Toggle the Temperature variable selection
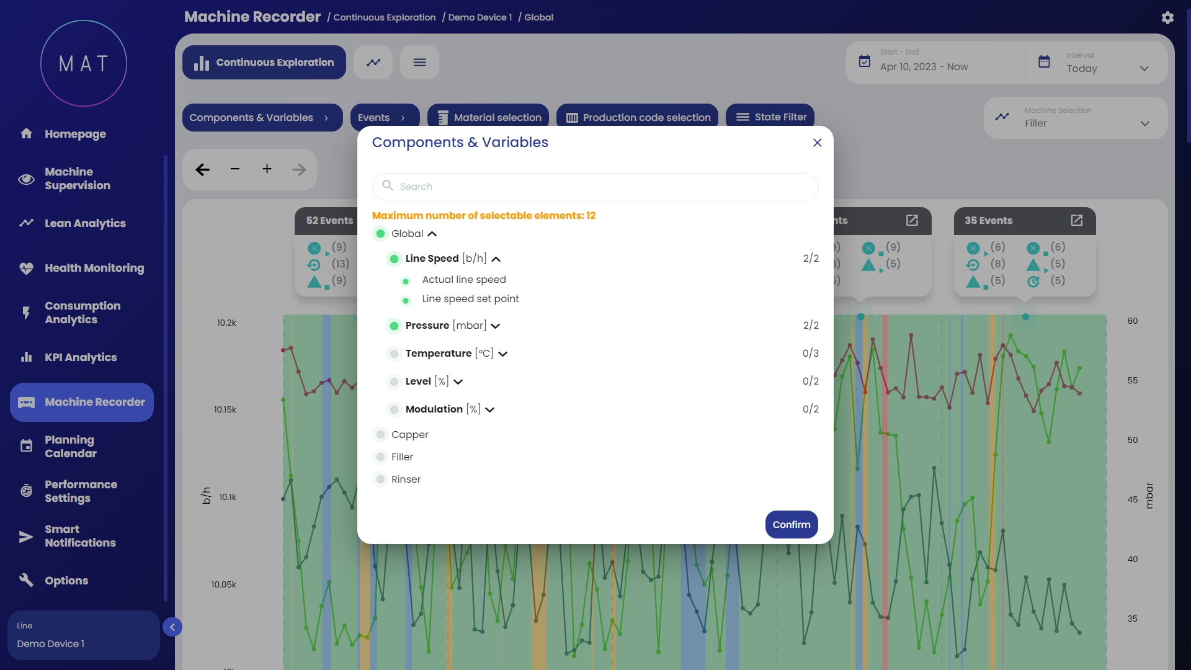1191x670 pixels. pos(394,354)
